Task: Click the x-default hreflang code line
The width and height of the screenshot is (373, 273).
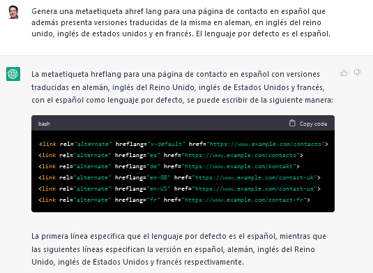Action: 183,144
